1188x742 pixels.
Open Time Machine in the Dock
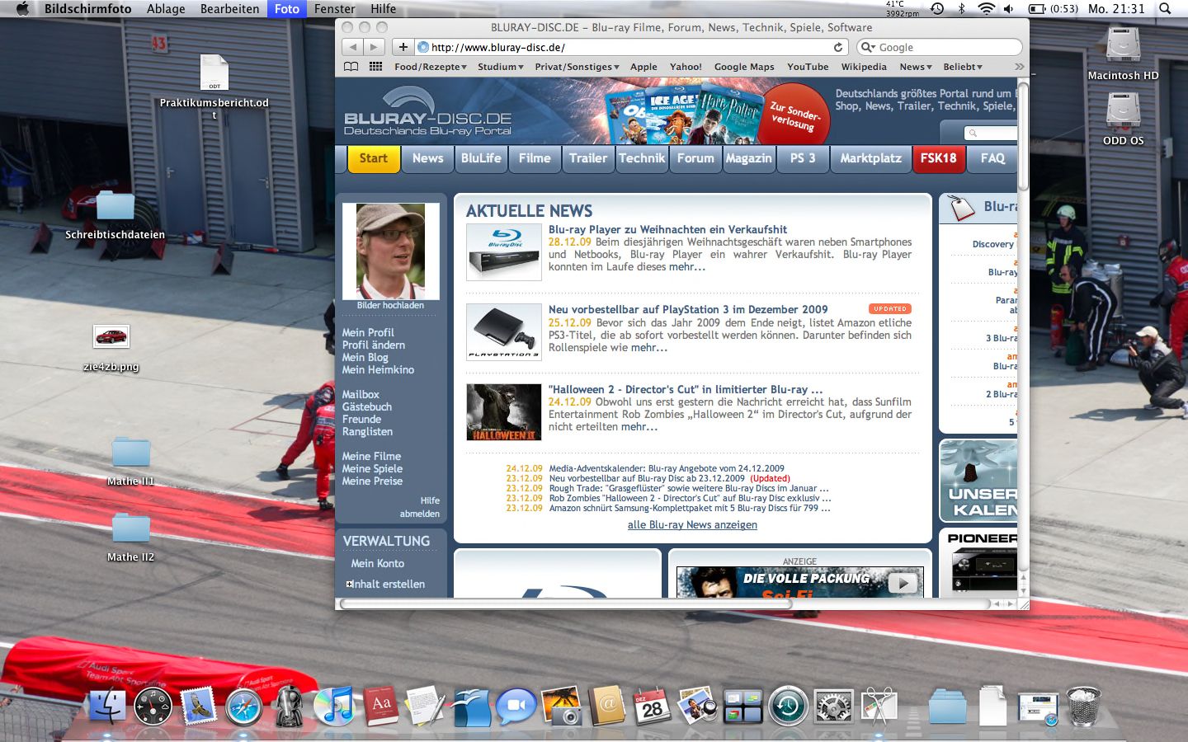tap(788, 707)
